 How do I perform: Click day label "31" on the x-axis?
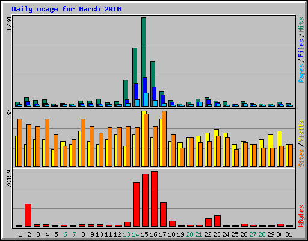coord(289,234)
